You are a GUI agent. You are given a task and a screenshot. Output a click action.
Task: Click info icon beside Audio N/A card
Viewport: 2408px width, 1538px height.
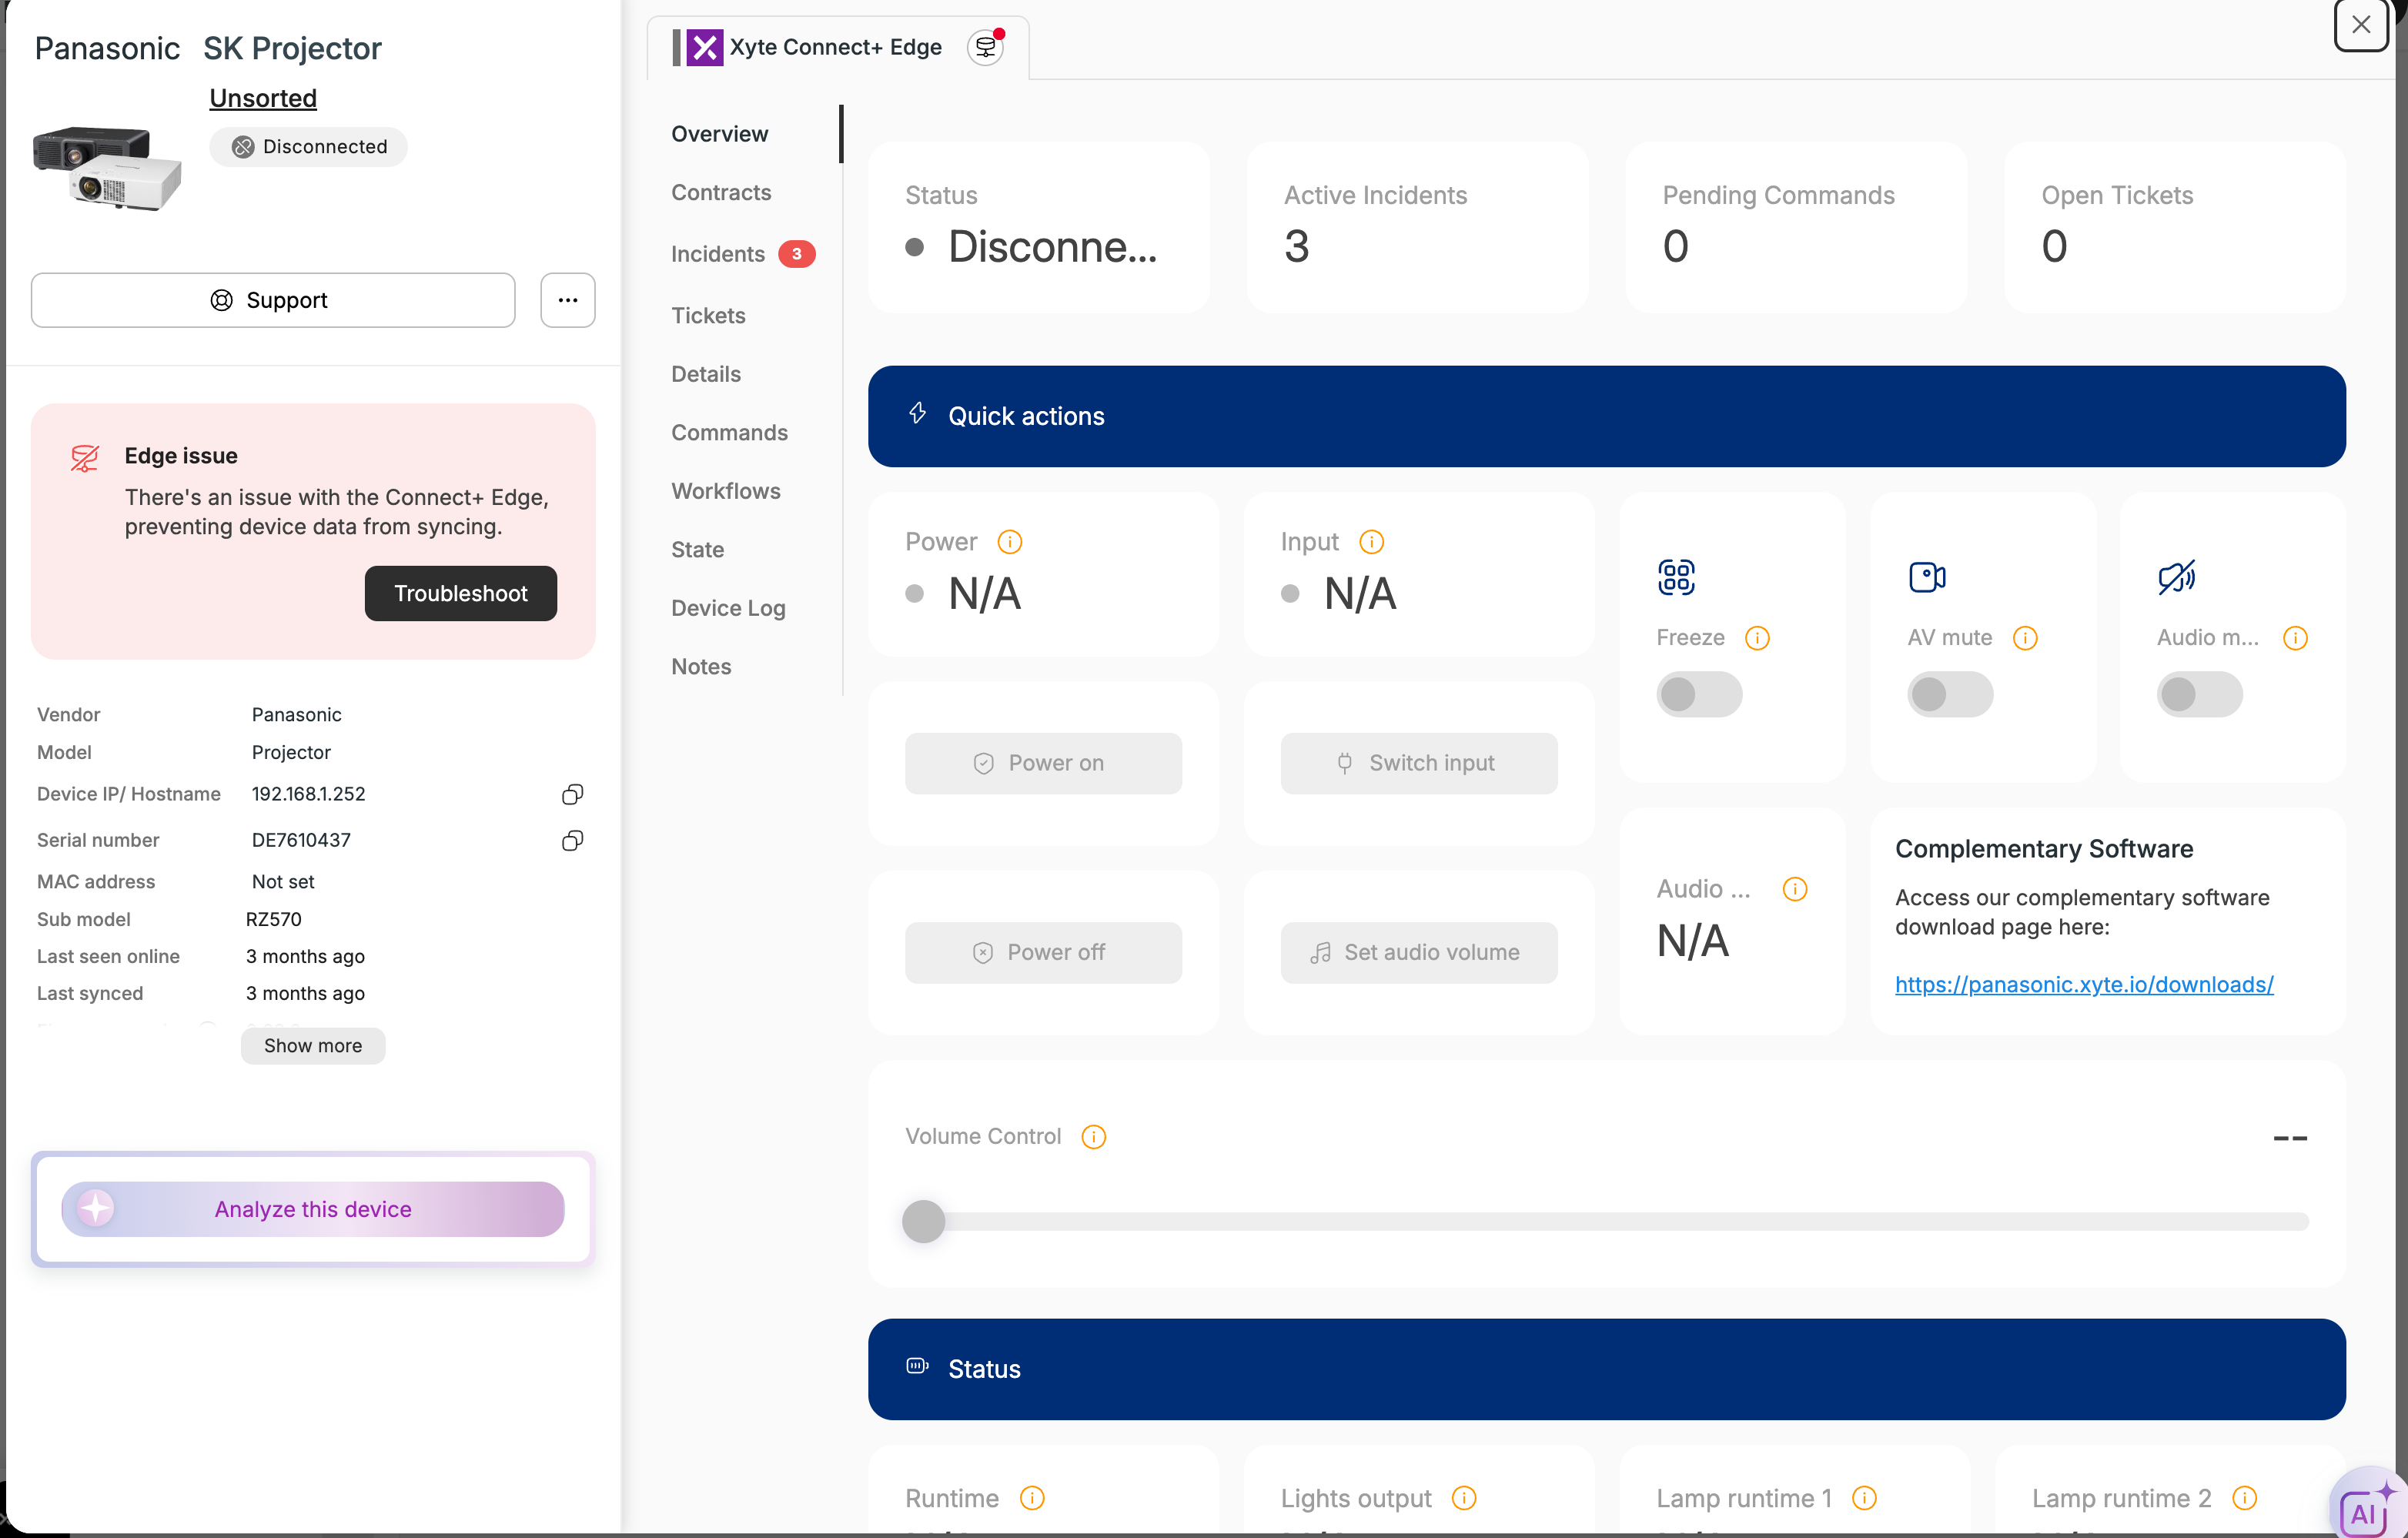tap(1795, 889)
